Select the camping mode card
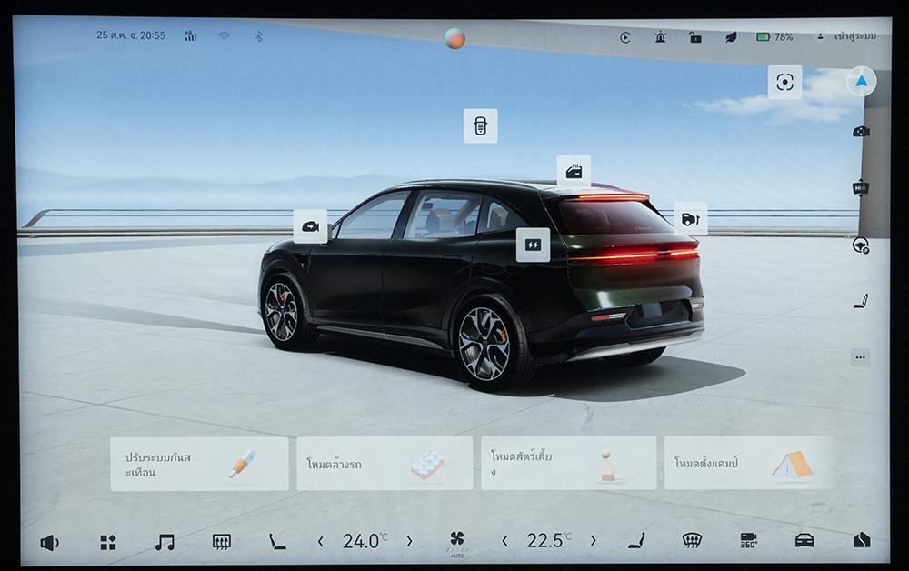909x571 pixels. click(750, 463)
